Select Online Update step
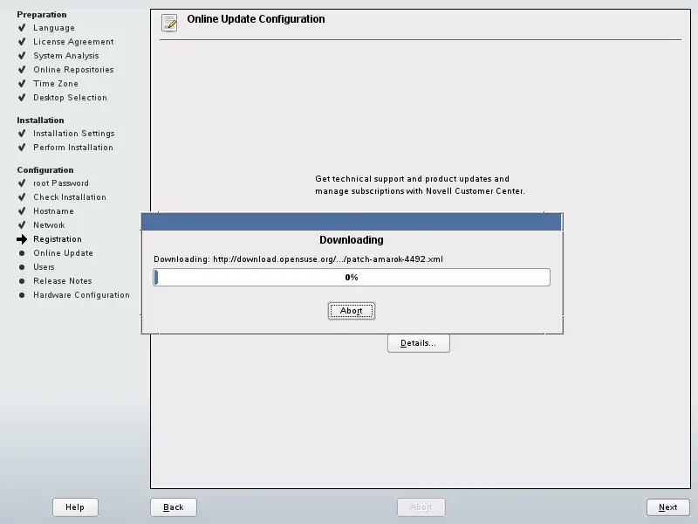The width and height of the screenshot is (698, 524). 63,253
